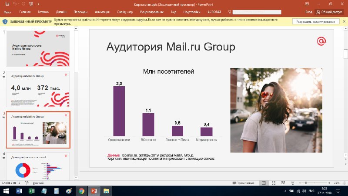Click main editor scroll up arrow
The image size is (348, 196).
click(346, 28)
